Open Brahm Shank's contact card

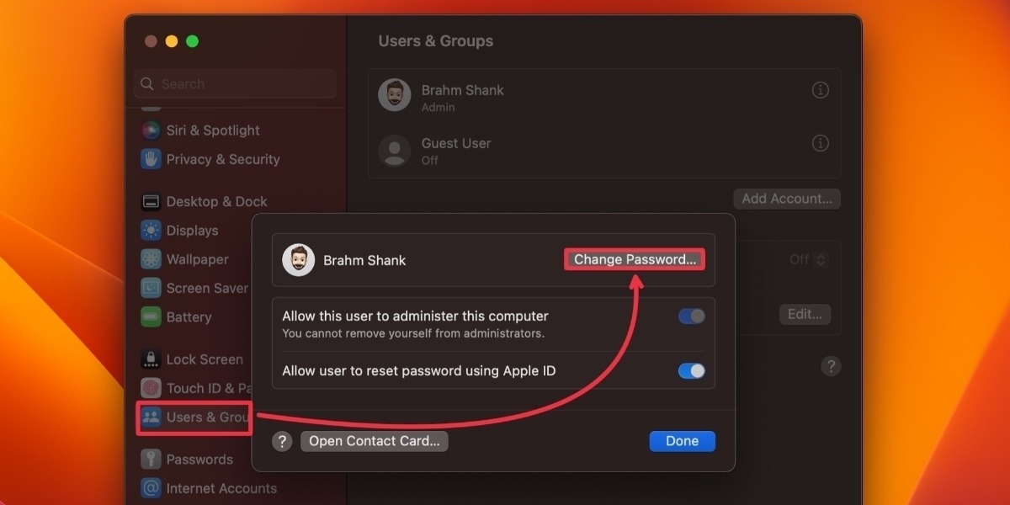click(x=374, y=441)
